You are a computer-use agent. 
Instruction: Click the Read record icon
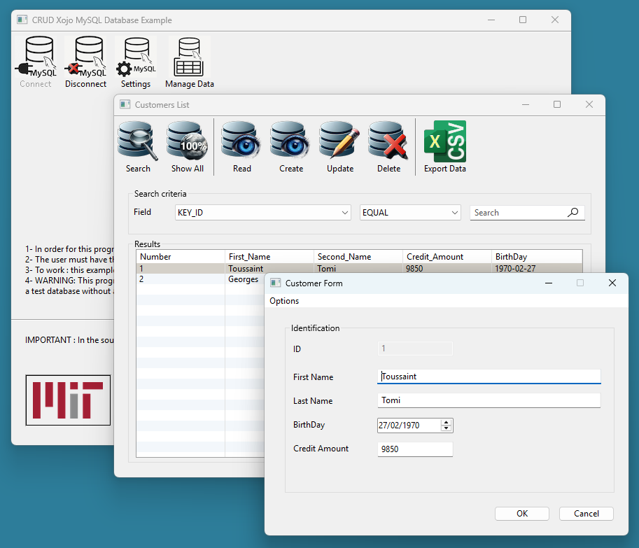(x=241, y=141)
